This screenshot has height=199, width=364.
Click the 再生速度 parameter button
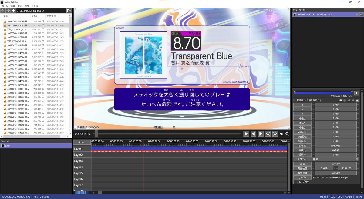click(x=302, y=173)
